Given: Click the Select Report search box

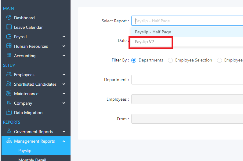Looking at the screenshot, I should [187, 21].
